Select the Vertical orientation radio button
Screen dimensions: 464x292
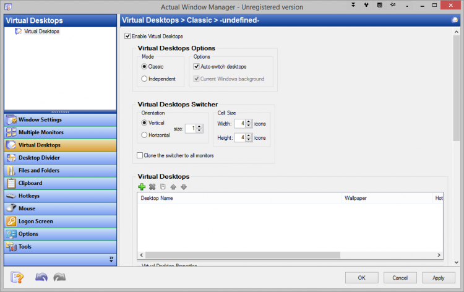tap(144, 122)
